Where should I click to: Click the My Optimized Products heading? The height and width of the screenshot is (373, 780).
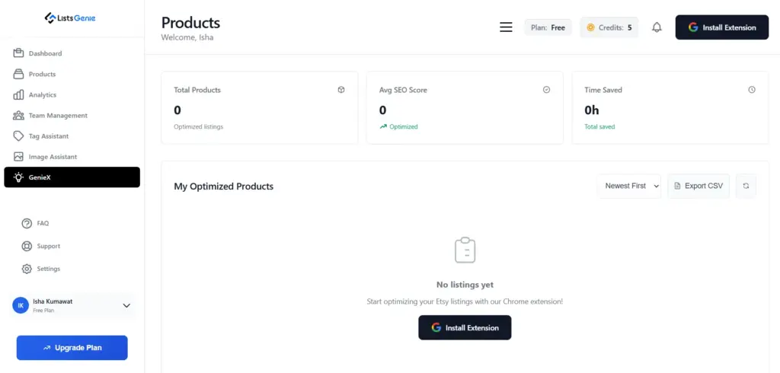coord(223,186)
